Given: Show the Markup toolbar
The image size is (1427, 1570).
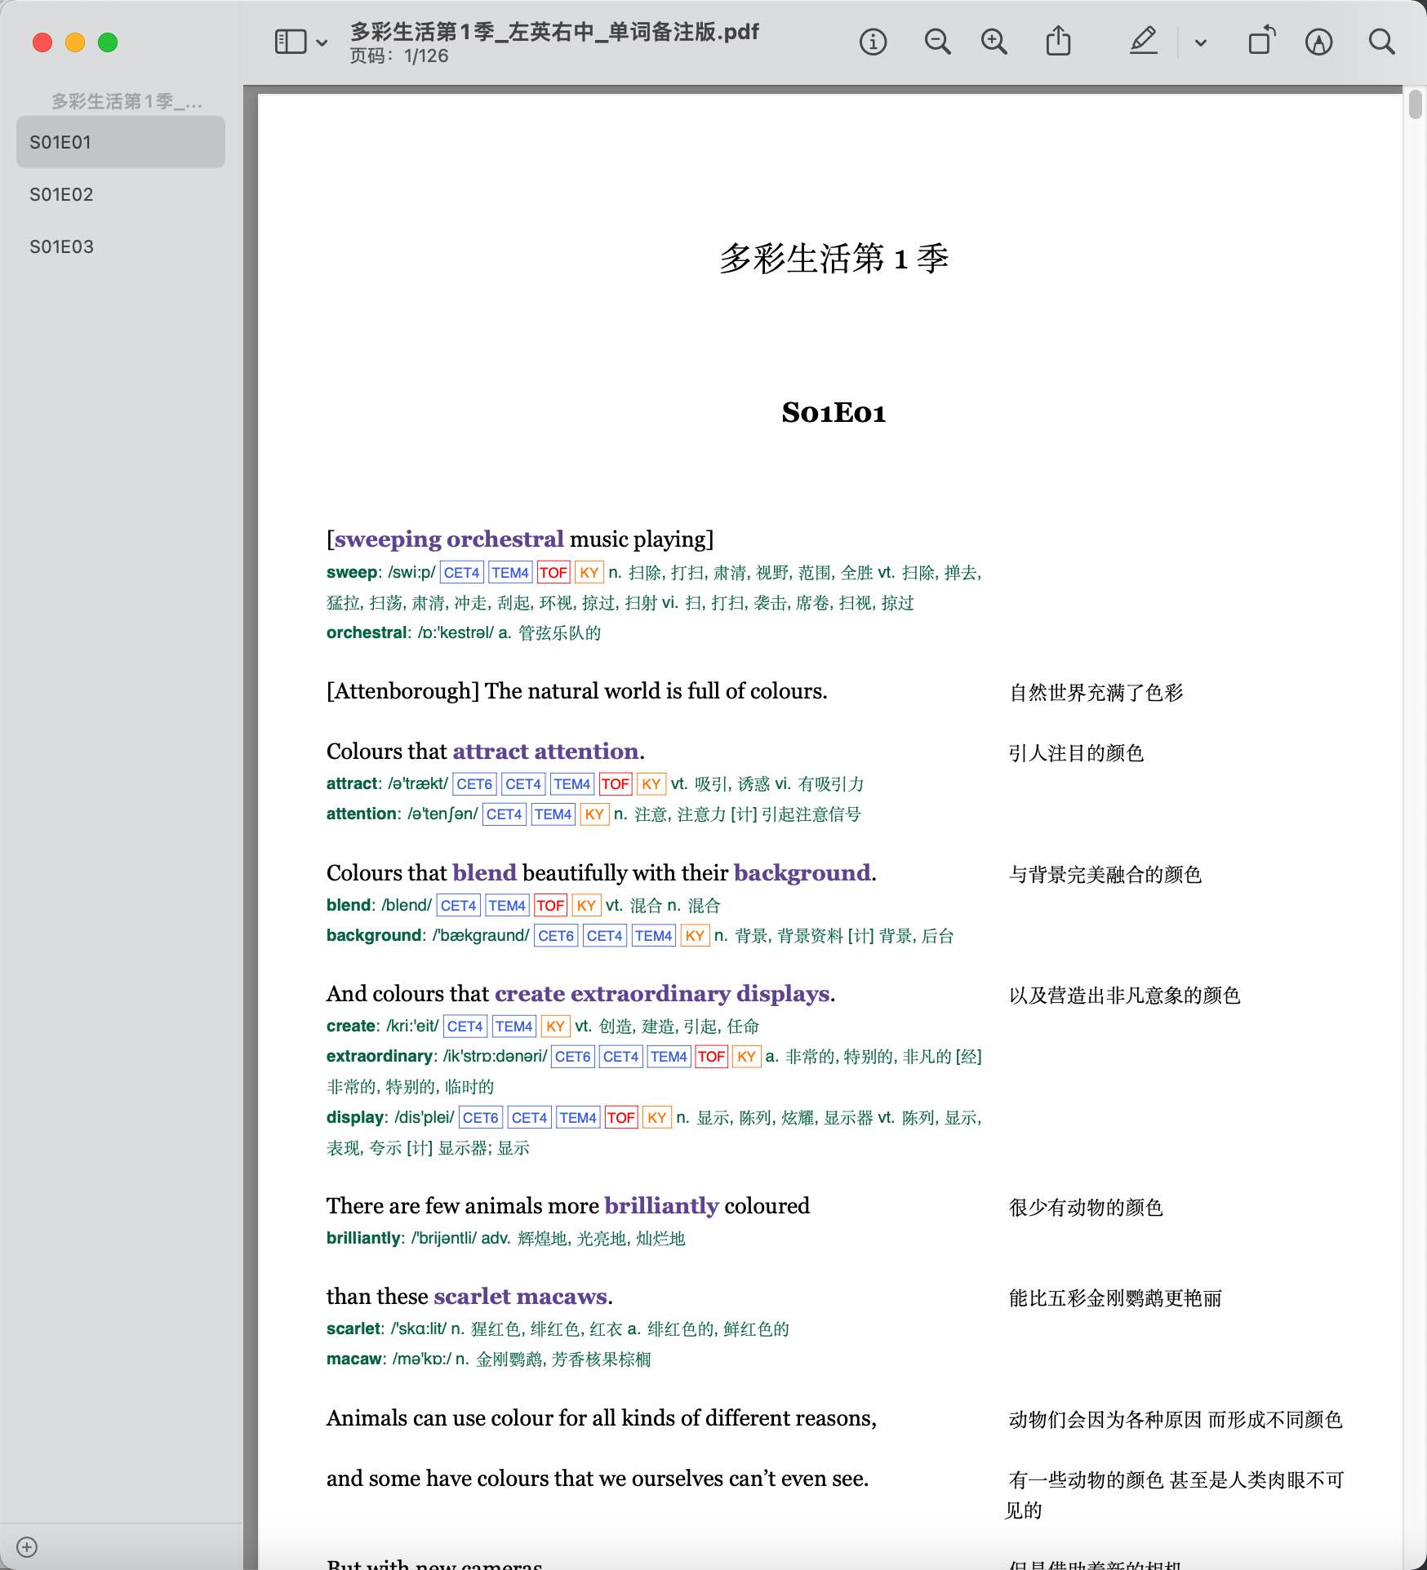Looking at the screenshot, I should 1318,42.
